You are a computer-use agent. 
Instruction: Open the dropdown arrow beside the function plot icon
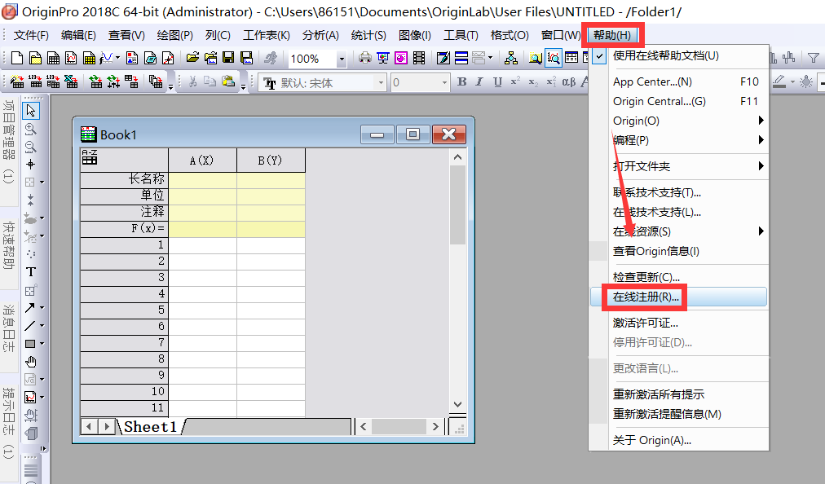click(x=117, y=58)
